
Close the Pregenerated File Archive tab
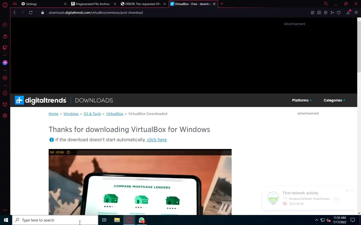coord(115,4)
